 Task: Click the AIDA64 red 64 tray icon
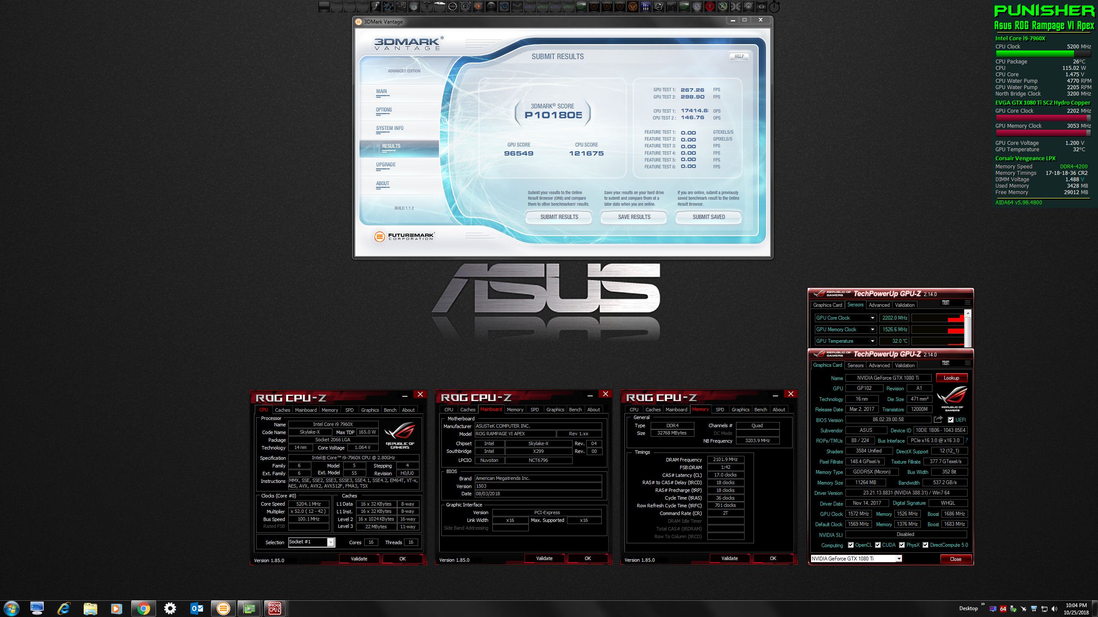1003,608
